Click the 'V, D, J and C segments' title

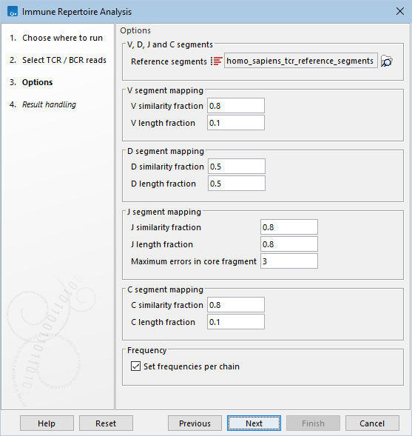click(170, 44)
